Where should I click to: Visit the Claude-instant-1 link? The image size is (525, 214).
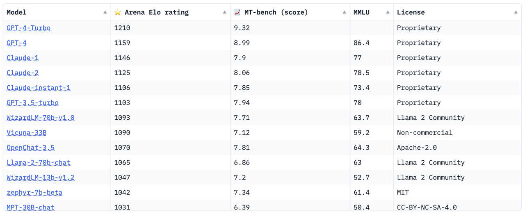tap(39, 88)
